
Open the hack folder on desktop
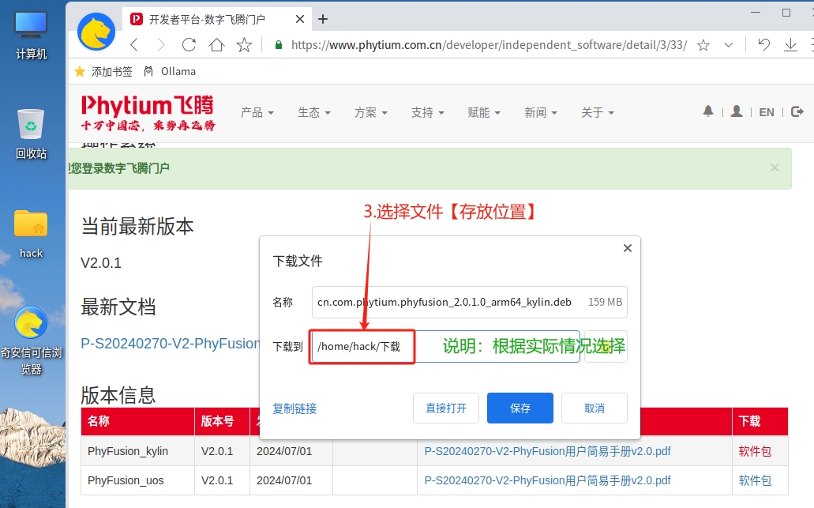pyautogui.click(x=31, y=233)
